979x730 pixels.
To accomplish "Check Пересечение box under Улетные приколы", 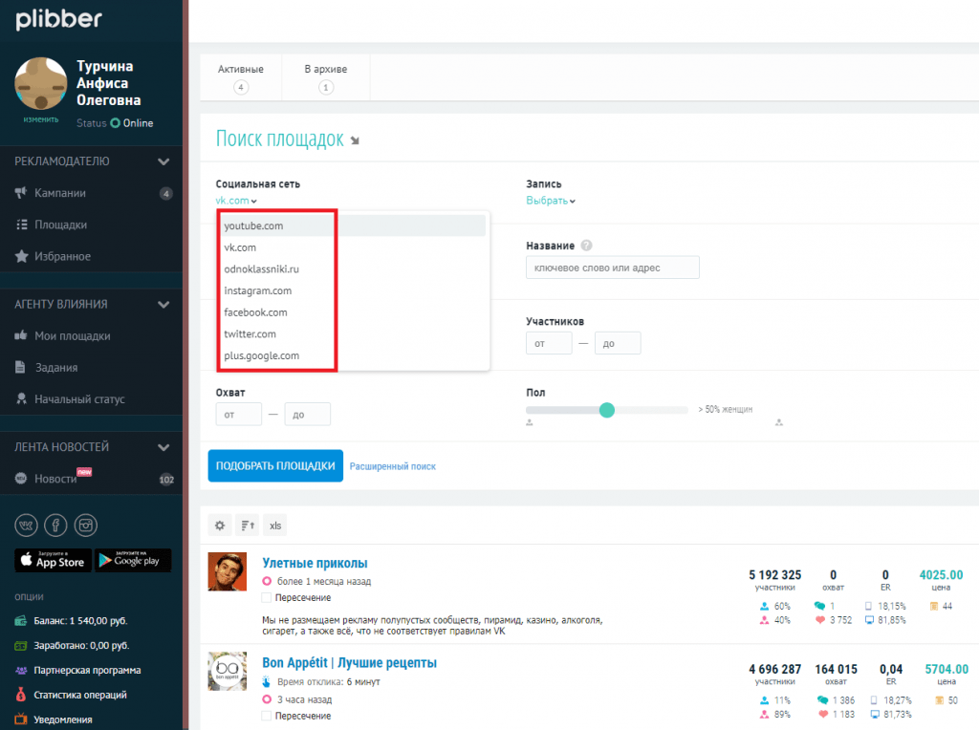I will click(267, 598).
